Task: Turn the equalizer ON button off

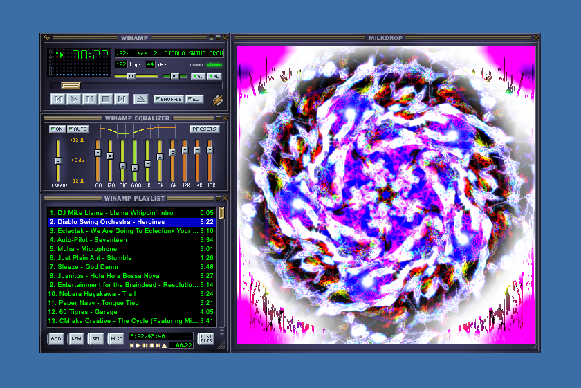Action: point(57,129)
